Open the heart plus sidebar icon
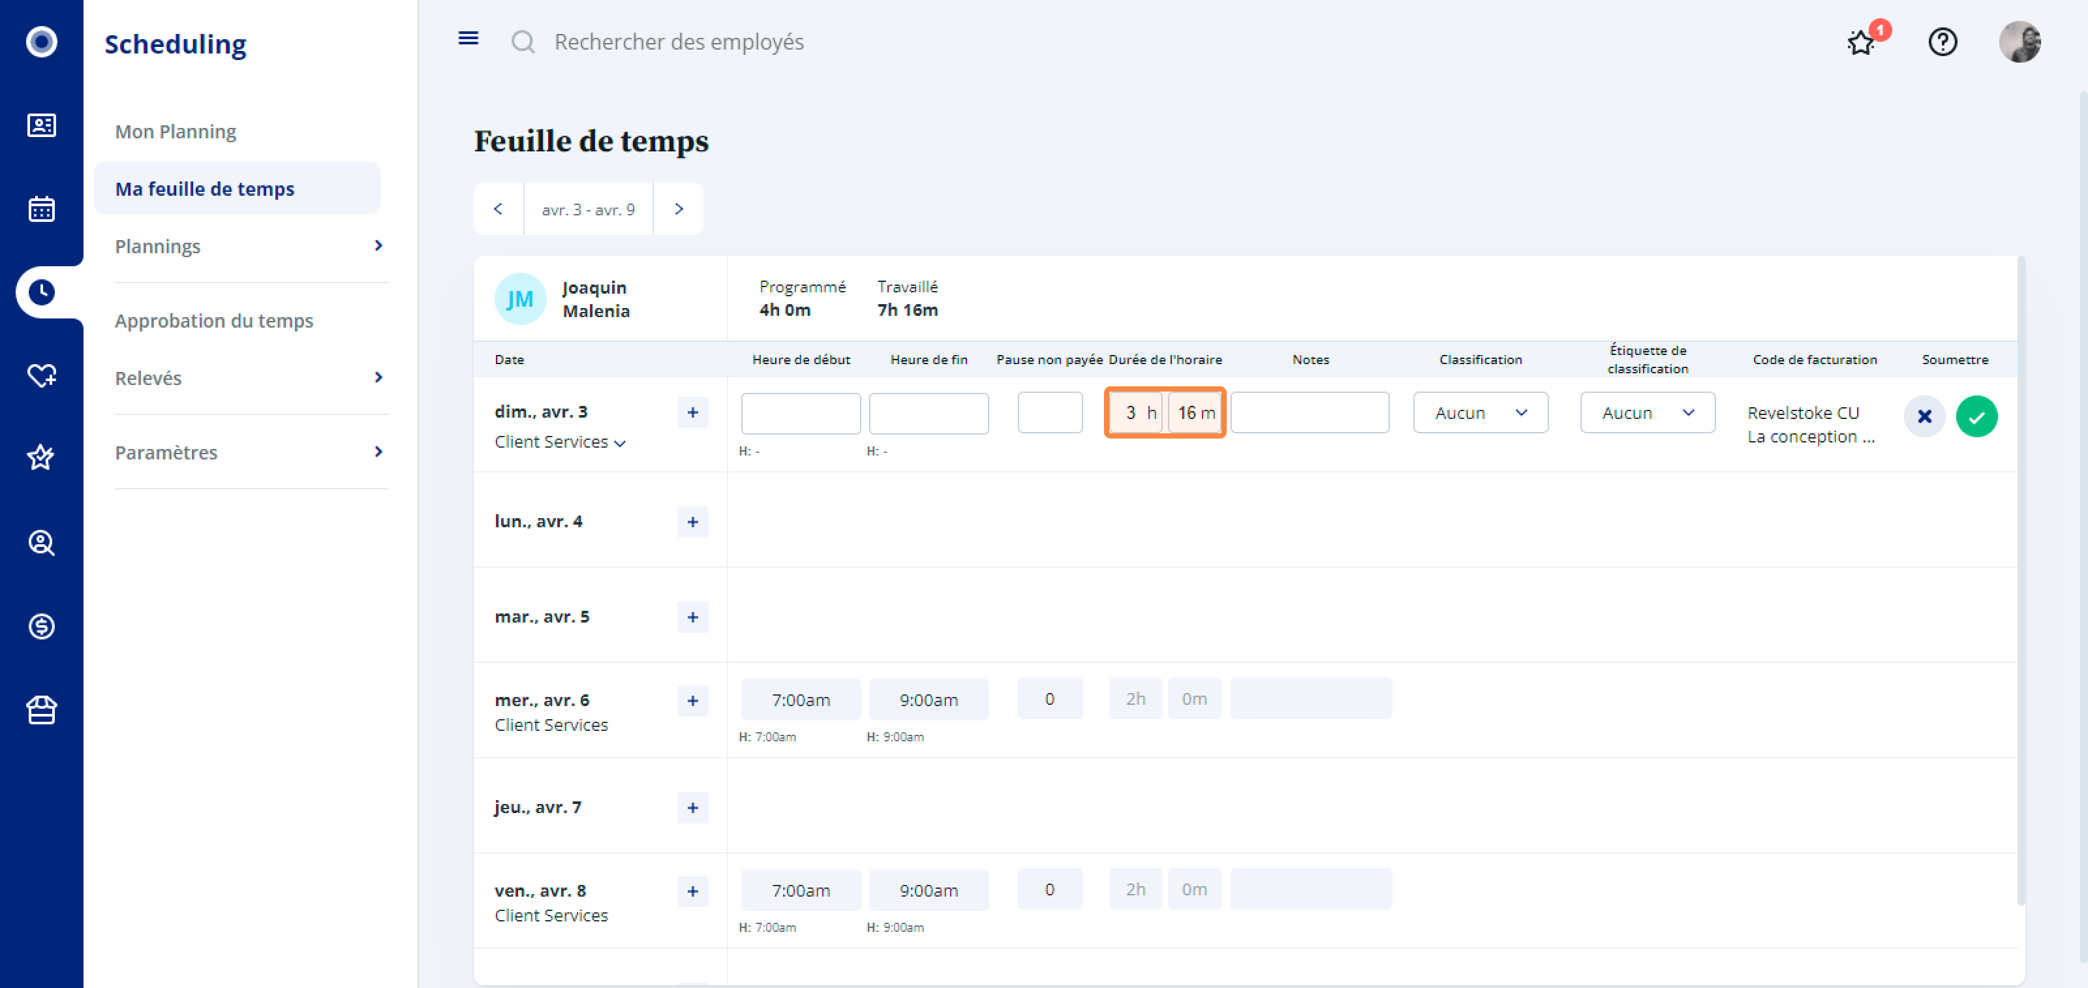 coord(41,375)
